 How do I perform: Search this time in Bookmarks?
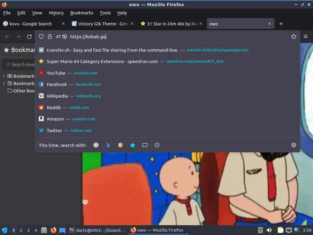[x=133, y=145]
